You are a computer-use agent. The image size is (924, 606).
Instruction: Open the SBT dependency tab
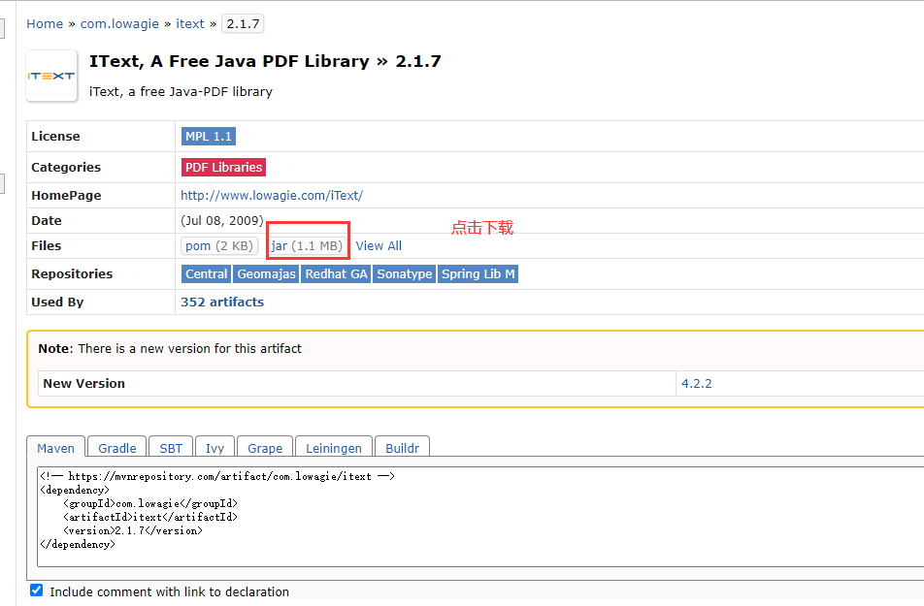[170, 448]
